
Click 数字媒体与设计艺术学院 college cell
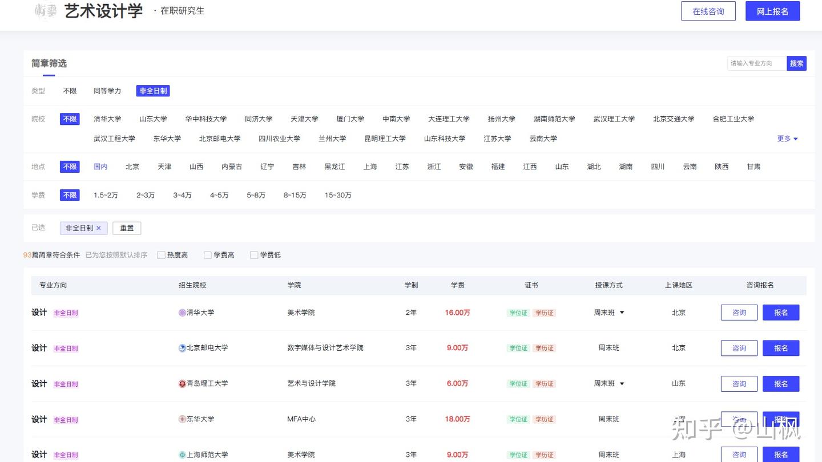tap(325, 348)
